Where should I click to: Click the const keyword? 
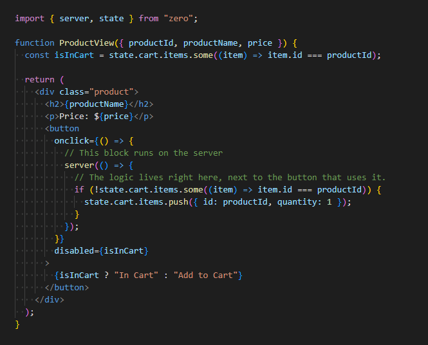37,55
